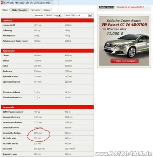Open the Fahrwerte tab
This screenshot has width=153, height=157.
pyautogui.click(x=35, y=10)
